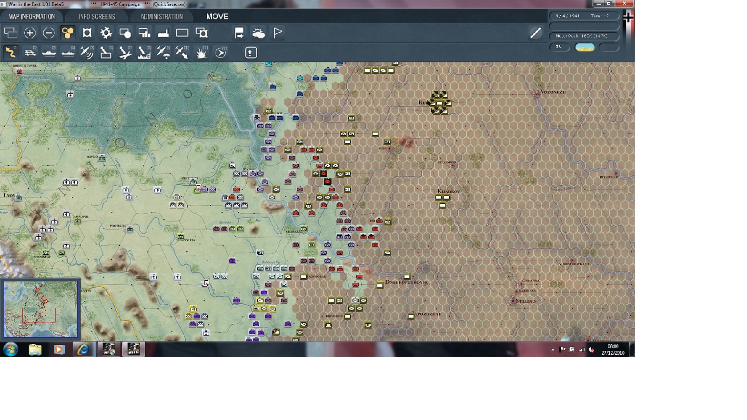Viewport: 747px width, 420px height.
Task: Select the F11 explosion mode icon
Action: pos(202,52)
